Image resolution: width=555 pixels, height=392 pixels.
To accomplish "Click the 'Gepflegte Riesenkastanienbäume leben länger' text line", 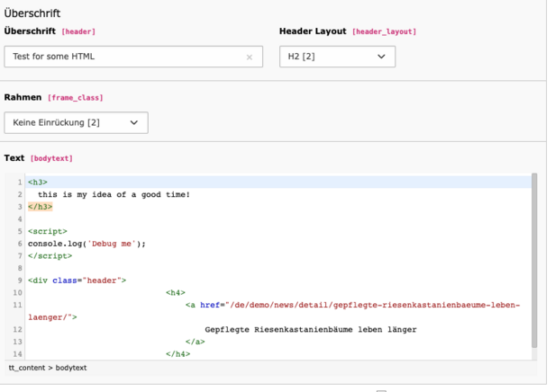I will (311, 329).
